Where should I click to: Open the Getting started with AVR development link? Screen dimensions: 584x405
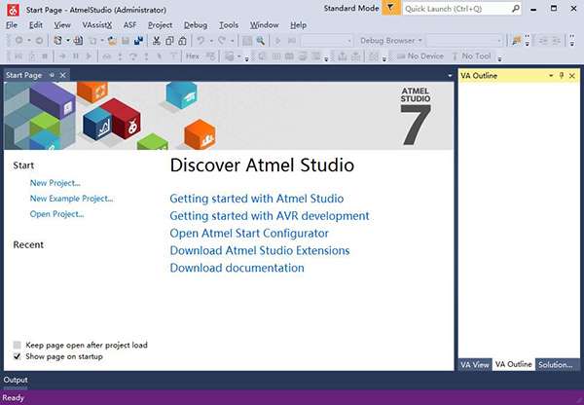coord(270,216)
